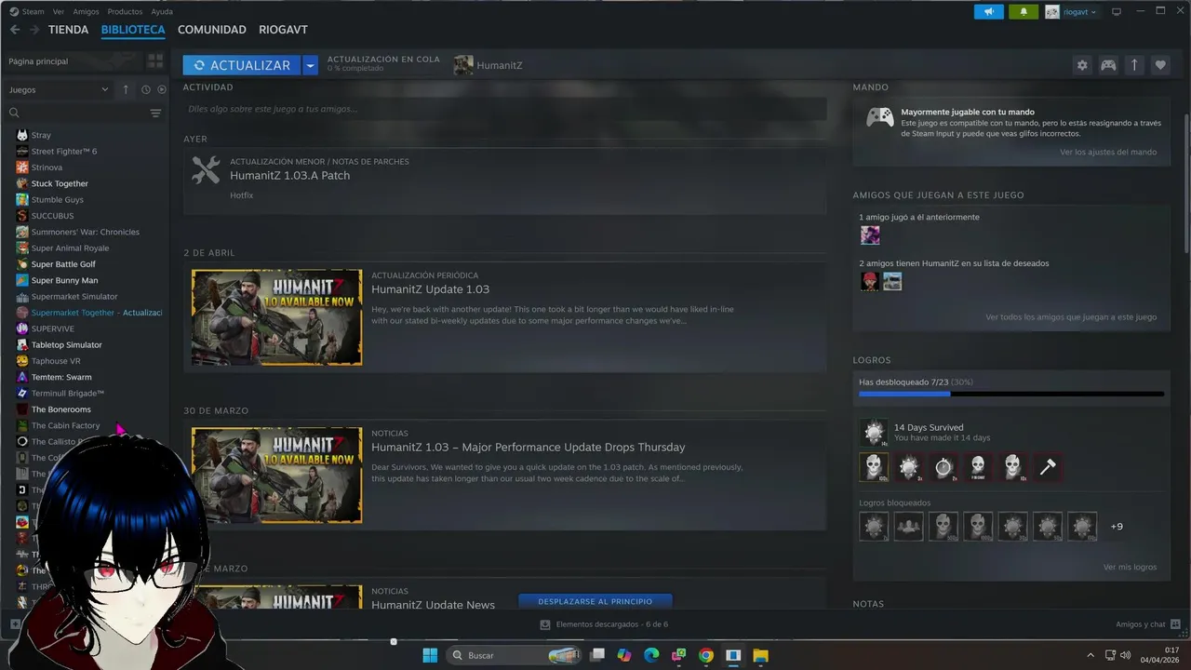Select Tabletop Simulator in game list
The height and width of the screenshot is (670, 1191).
(67, 345)
